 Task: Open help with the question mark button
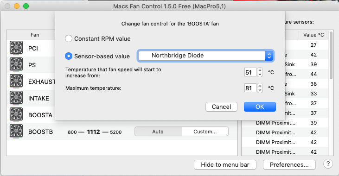[328, 164]
